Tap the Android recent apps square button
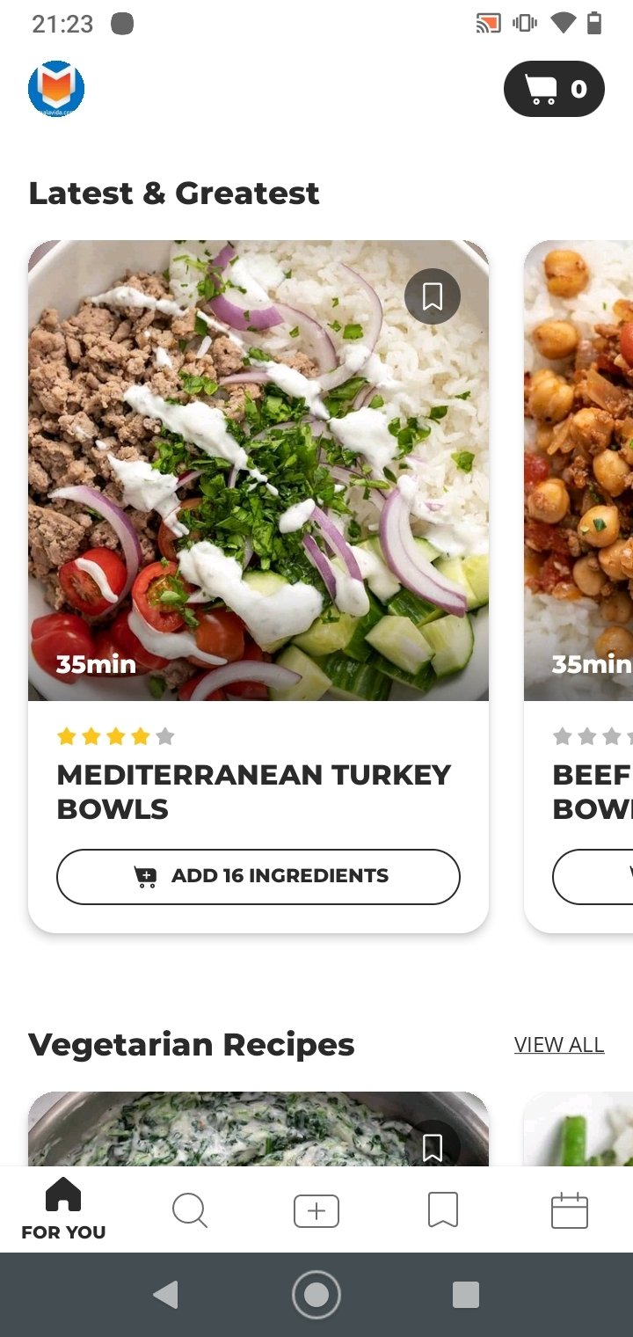Image resolution: width=633 pixels, height=1337 pixels. [466, 1295]
